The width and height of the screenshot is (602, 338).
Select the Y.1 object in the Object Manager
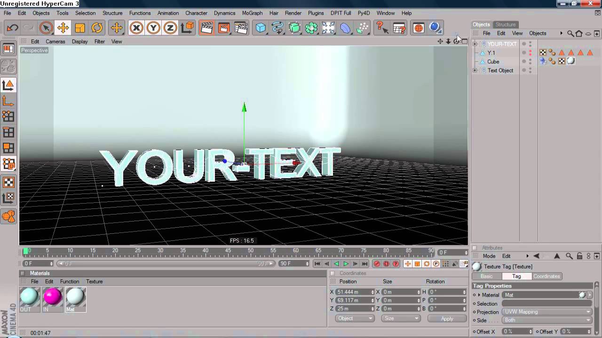pos(491,53)
